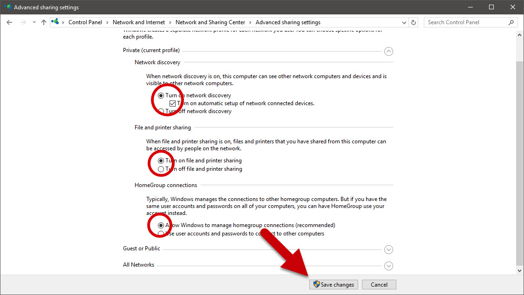Open submenu arrow after Network and Sharing Center
Viewport: 524px width, 295px height.
pos(250,22)
